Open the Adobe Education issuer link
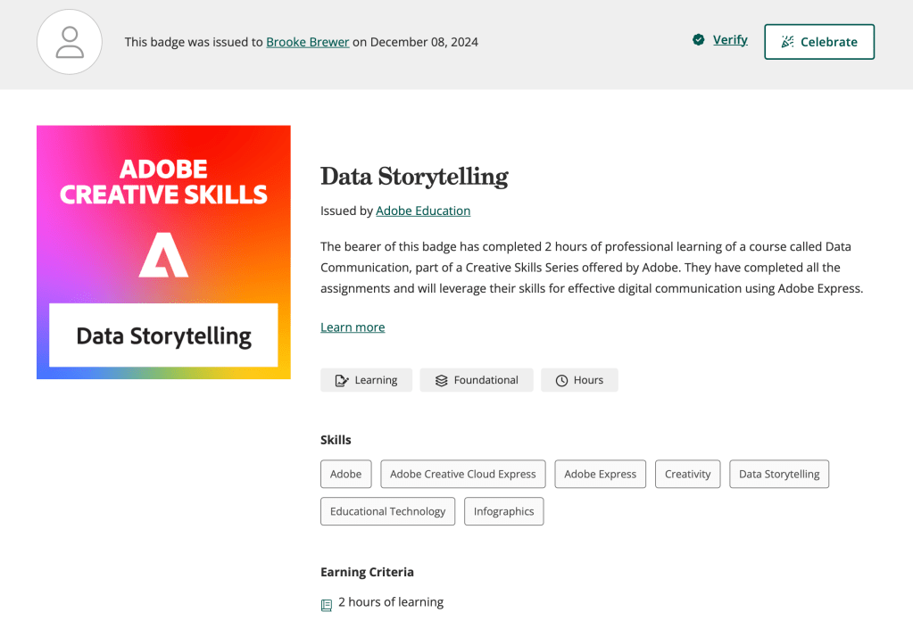 (x=423, y=211)
